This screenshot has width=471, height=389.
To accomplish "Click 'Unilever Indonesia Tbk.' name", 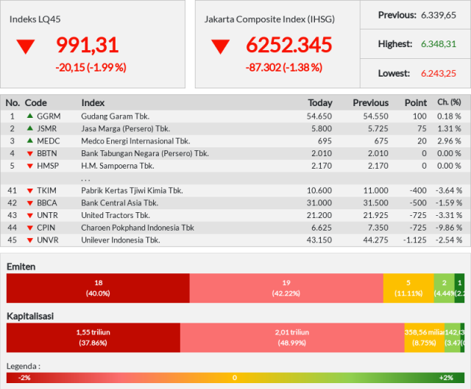I will tap(121, 240).
